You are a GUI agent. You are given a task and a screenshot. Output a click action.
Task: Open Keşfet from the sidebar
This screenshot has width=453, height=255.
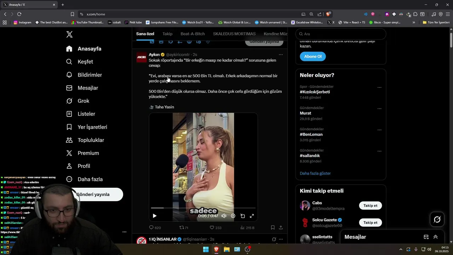(x=80, y=62)
